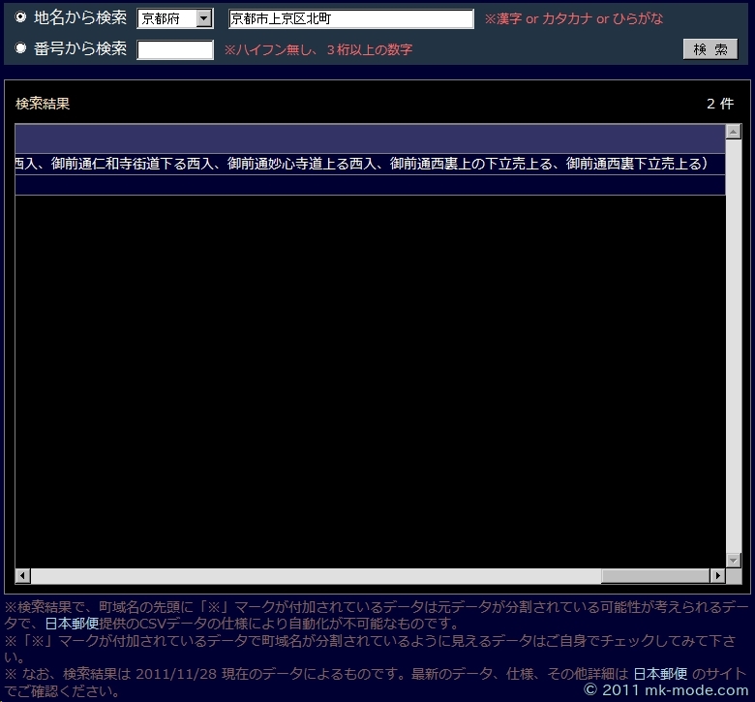Click the right arrow of the horizontal scrollbar
This screenshot has width=755, height=702.
[717, 576]
